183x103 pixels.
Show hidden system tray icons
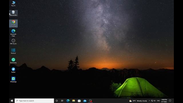tap(149, 101)
